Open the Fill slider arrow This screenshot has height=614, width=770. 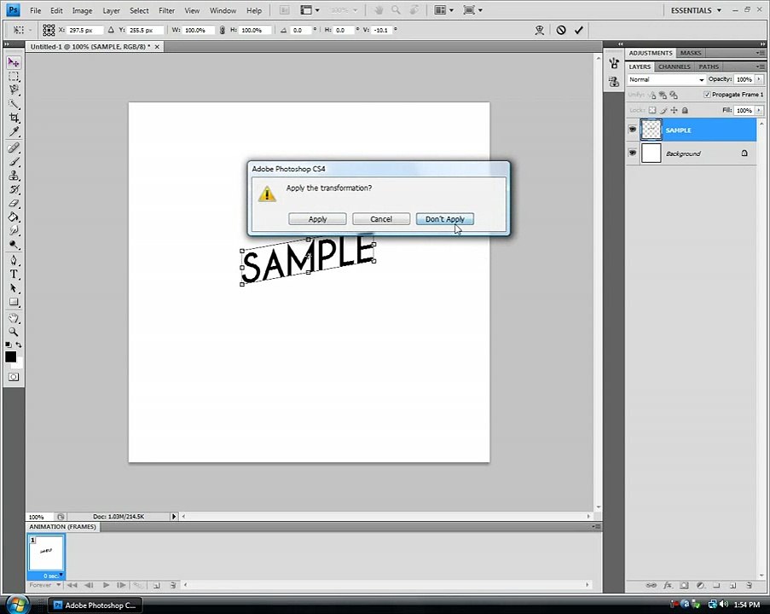click(x=759, y=111)
